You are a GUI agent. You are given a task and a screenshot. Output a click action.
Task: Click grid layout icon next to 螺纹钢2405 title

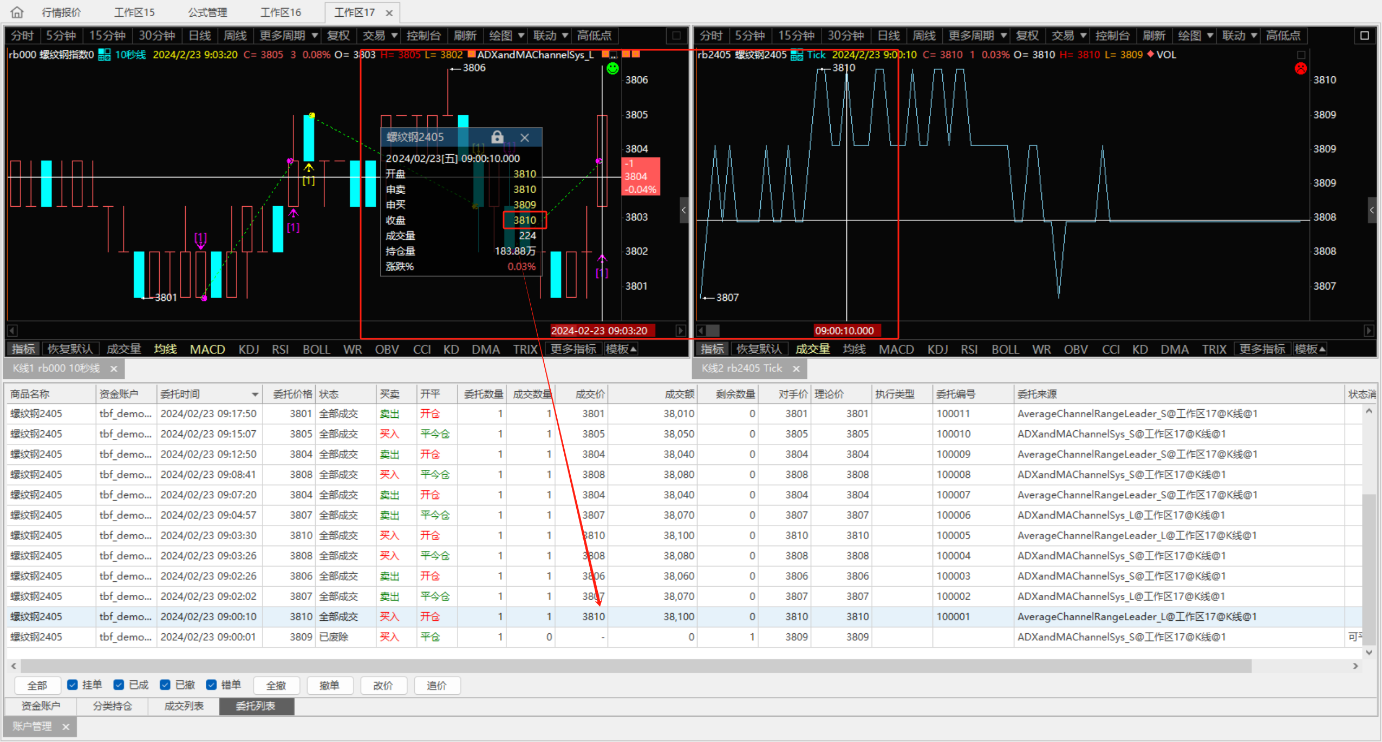pyautogui.click(x=797, y=55)
